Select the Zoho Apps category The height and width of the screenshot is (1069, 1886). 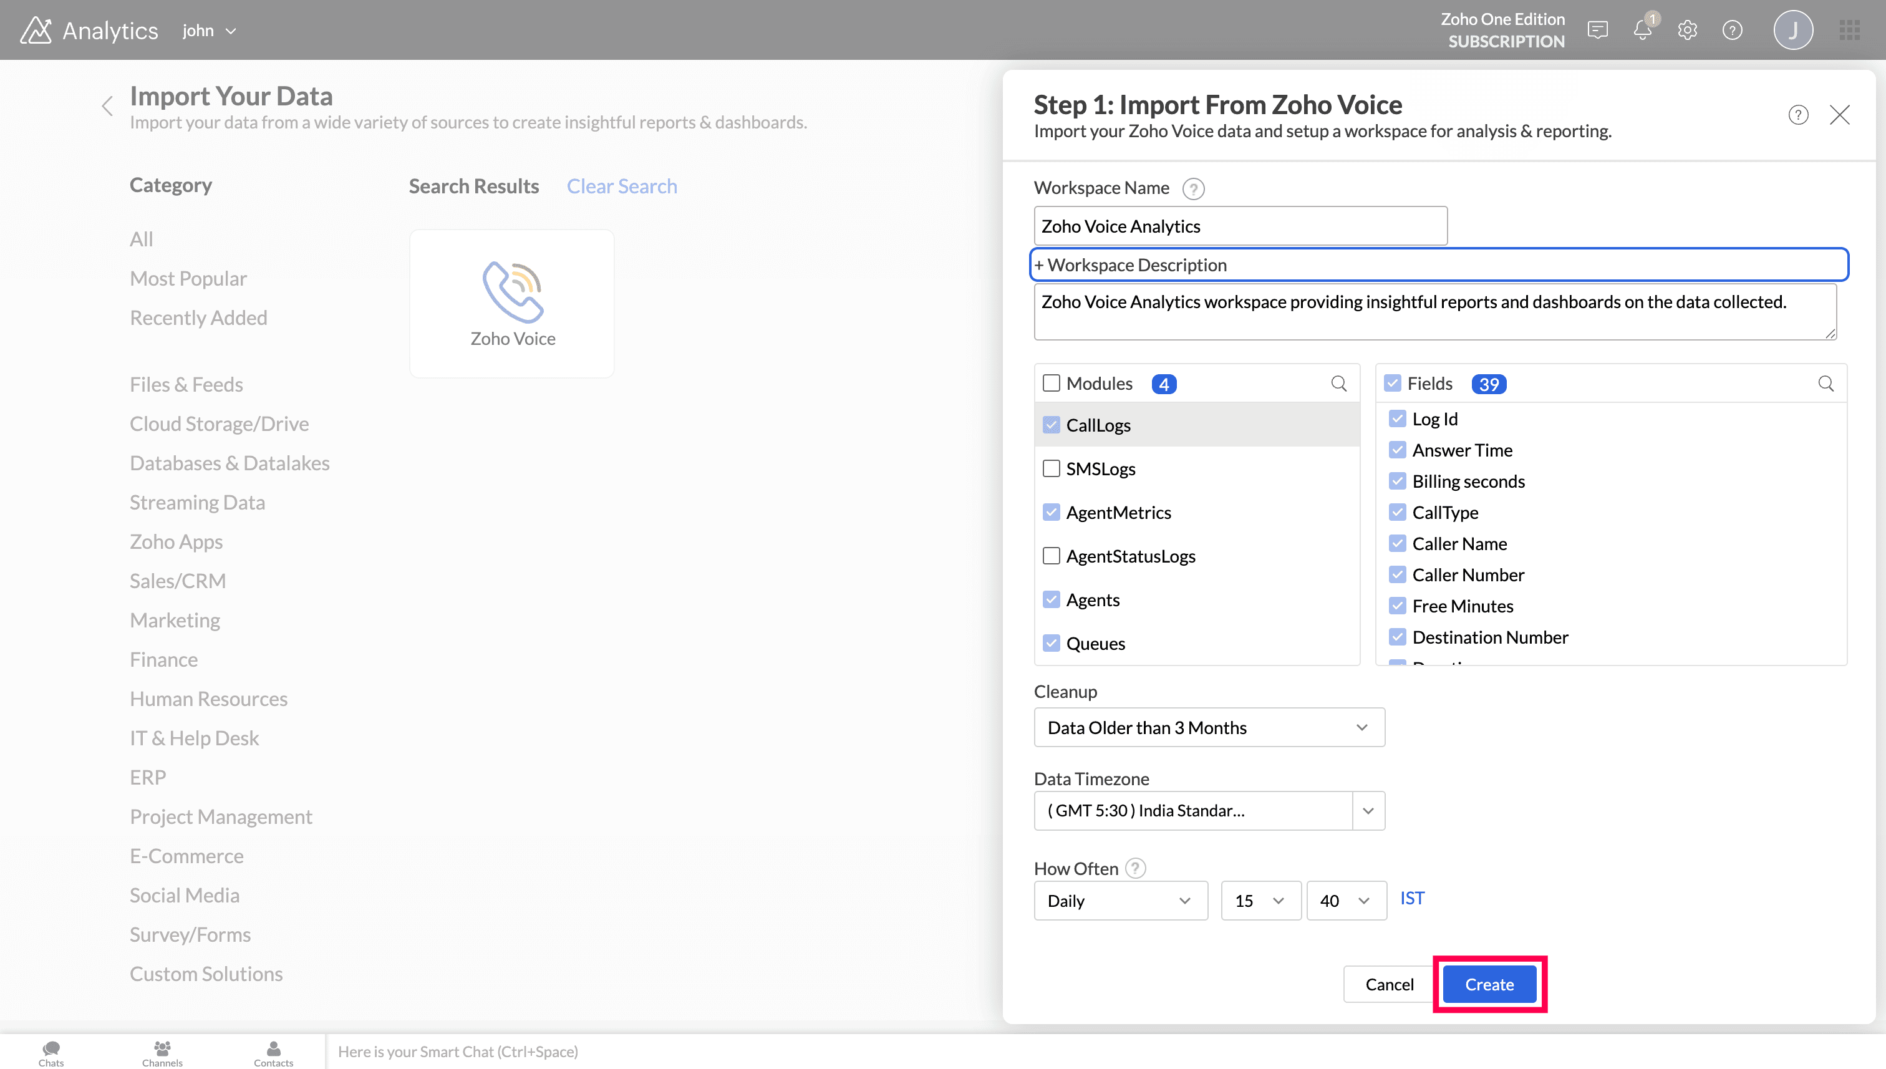pos(177,542)
